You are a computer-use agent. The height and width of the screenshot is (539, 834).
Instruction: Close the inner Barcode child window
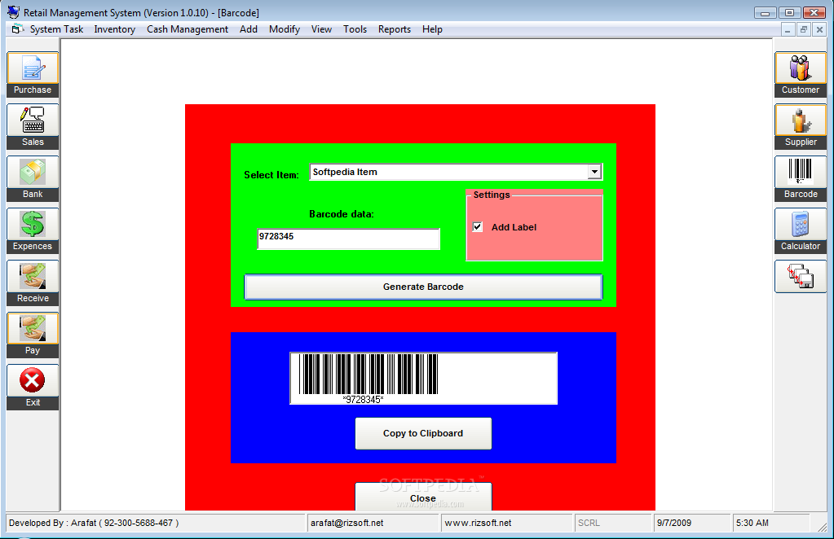(819, 30)
